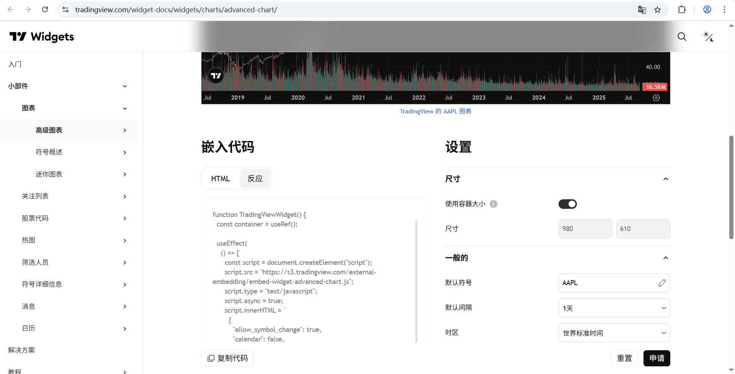
Task: Open Google Translate in the address bar
Action: pyautogui.click(x=642, y=10)
